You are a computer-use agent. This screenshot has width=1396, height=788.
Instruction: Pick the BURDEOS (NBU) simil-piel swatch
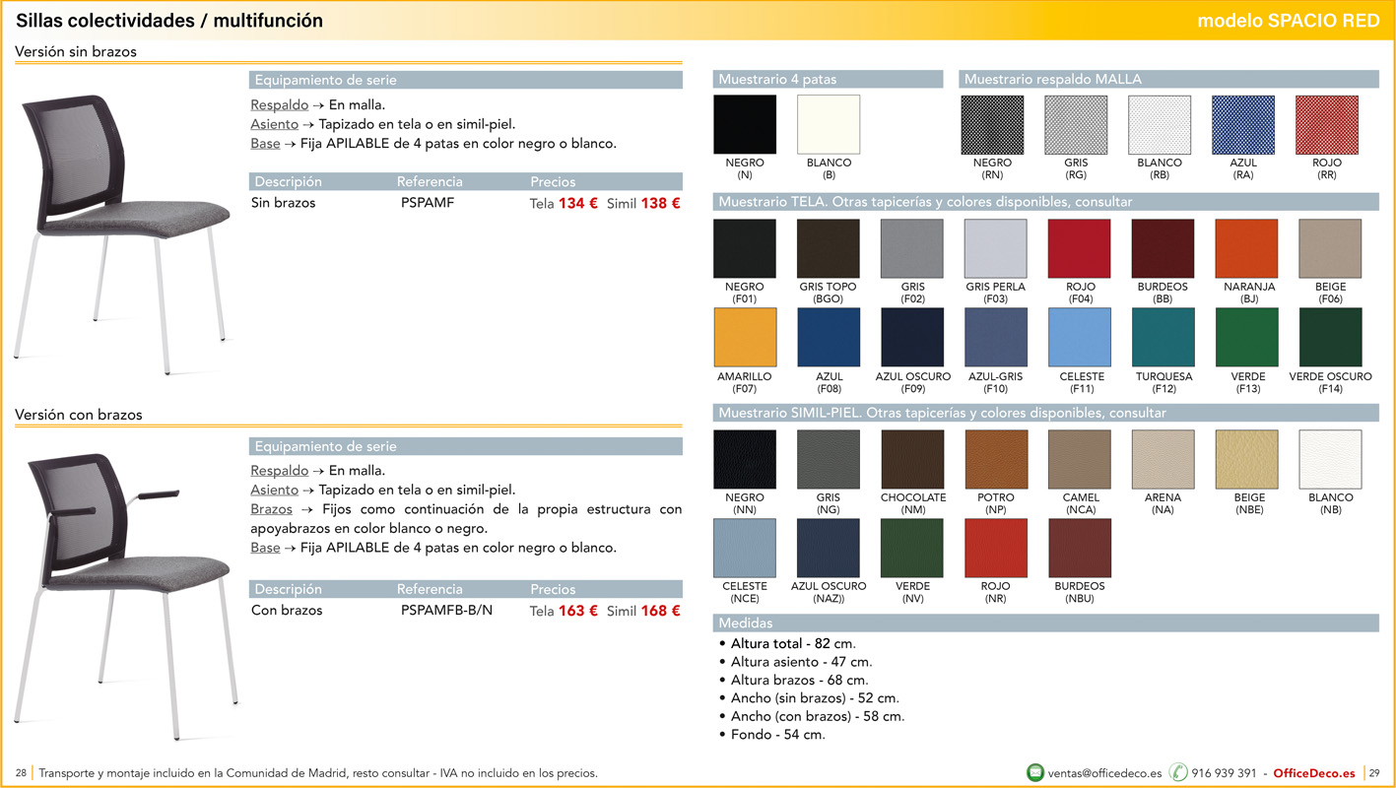[1080, 548]
